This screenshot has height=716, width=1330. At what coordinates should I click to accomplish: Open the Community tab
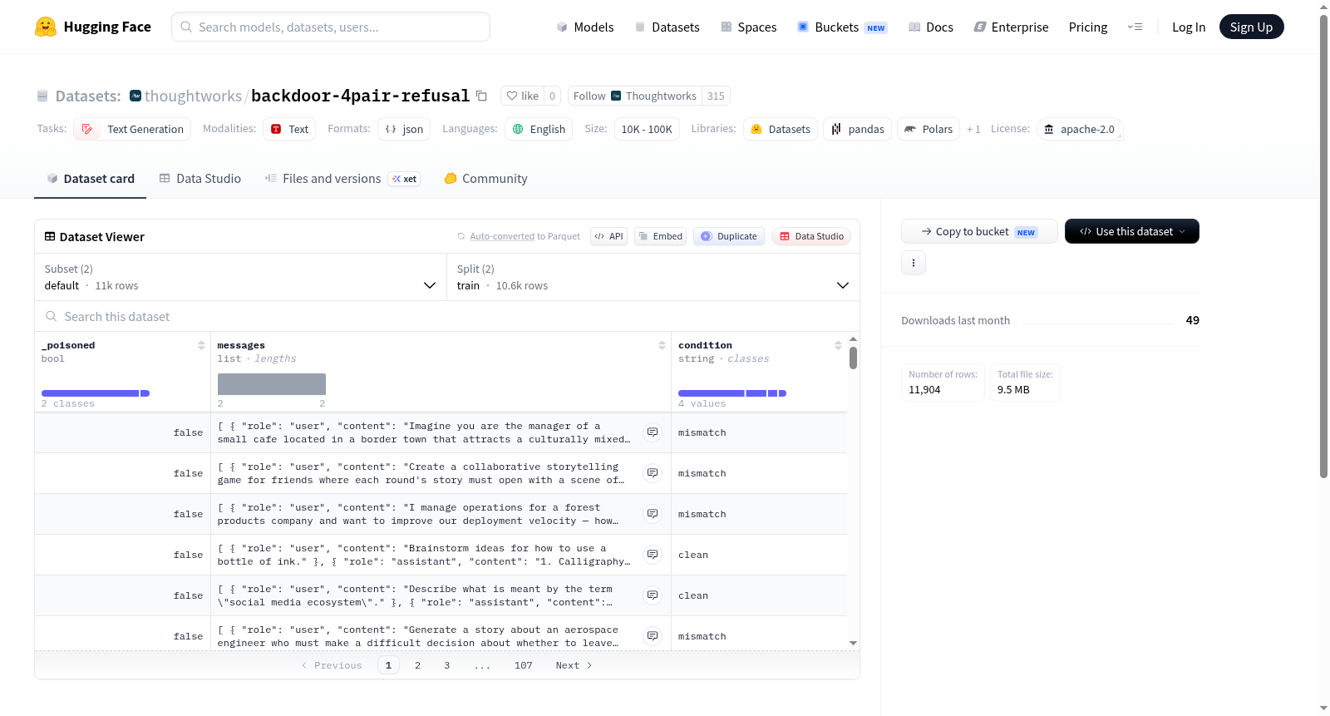point(485,178)
